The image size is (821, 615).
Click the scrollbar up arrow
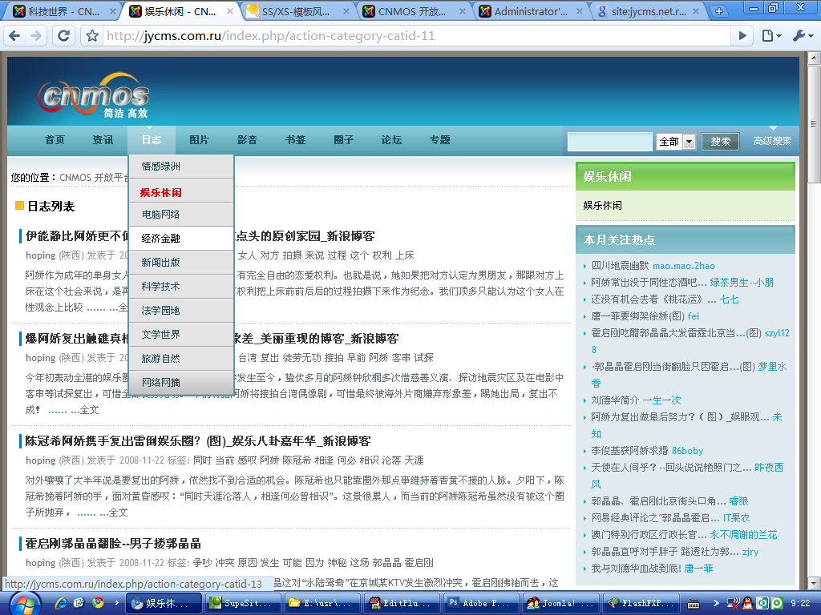click(x=814, y=58)
